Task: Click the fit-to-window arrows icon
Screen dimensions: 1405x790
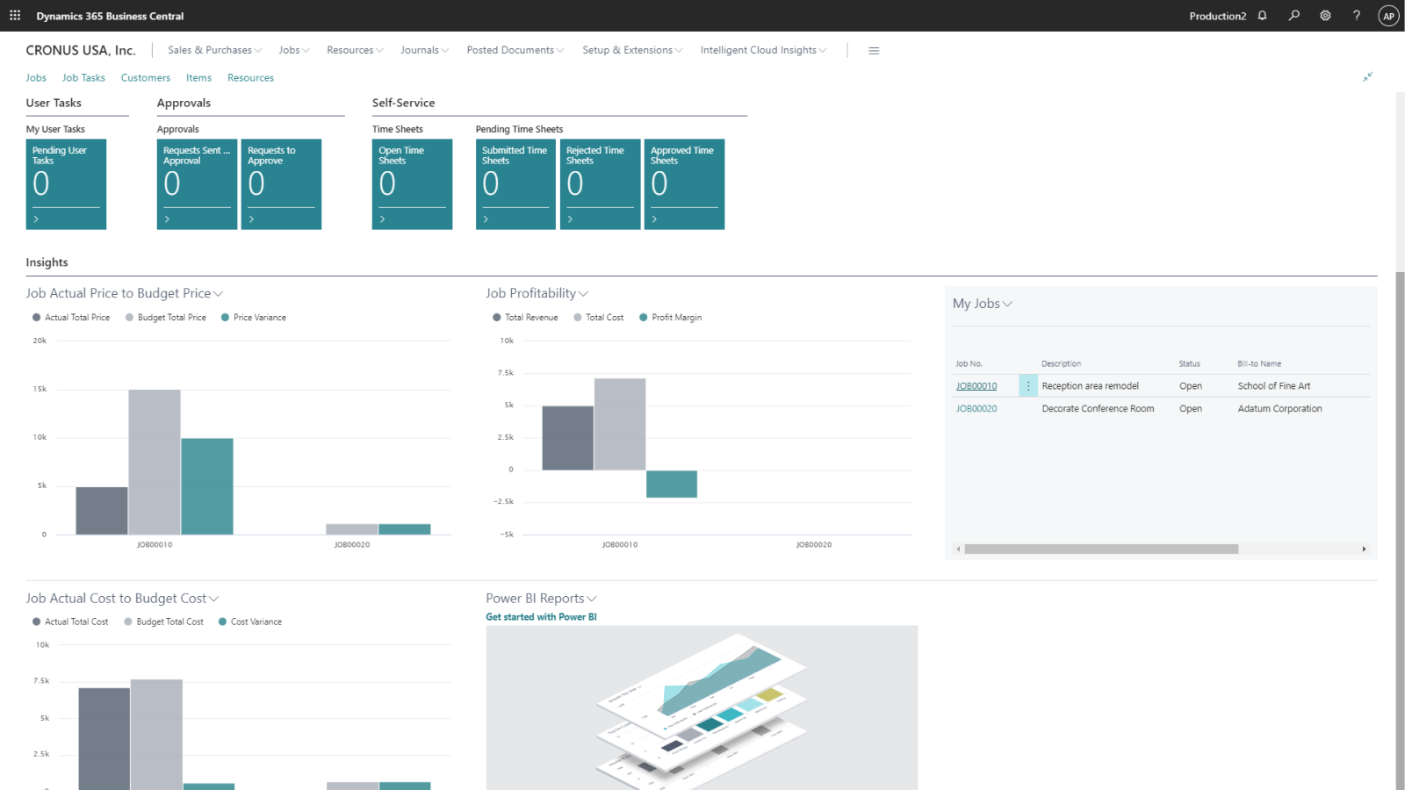Action: (1367, 77)
